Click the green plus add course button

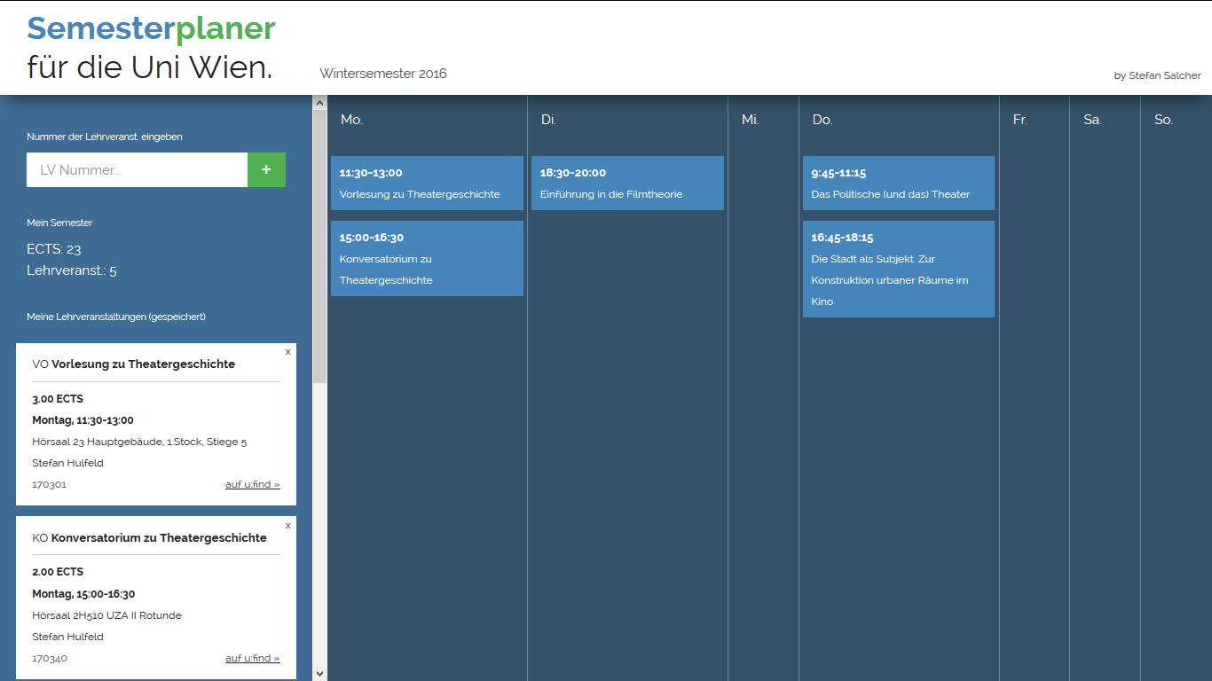[x=266, y=169]
